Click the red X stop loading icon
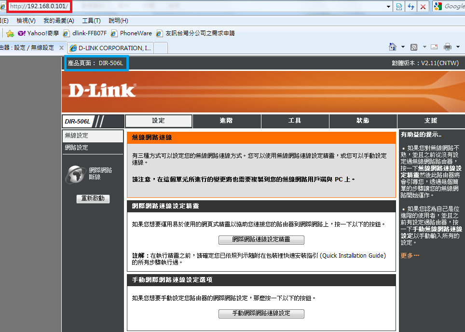Image resolution: width=465 pixels, height=332 pixels. 423,7
